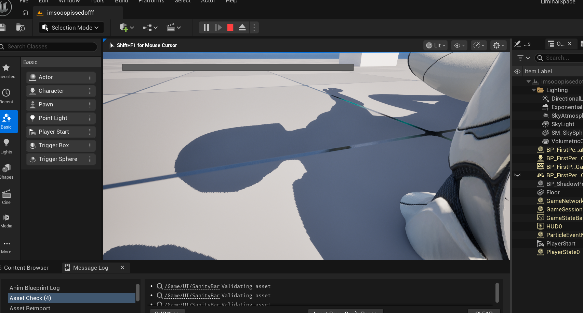Collapse the Lighting folder in Outliner
The height and width of the screenshot is (313, 583).
click(533, 90)
